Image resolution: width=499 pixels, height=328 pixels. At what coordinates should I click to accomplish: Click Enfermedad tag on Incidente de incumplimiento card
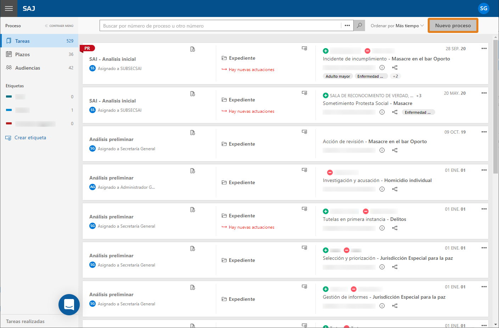[x=371, y=76]
